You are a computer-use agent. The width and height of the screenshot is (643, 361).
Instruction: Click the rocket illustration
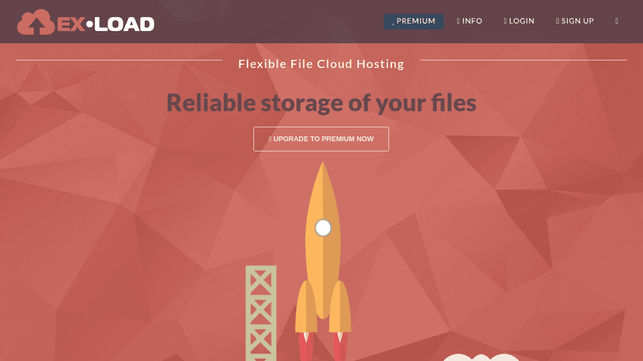(x=323, y=246)
